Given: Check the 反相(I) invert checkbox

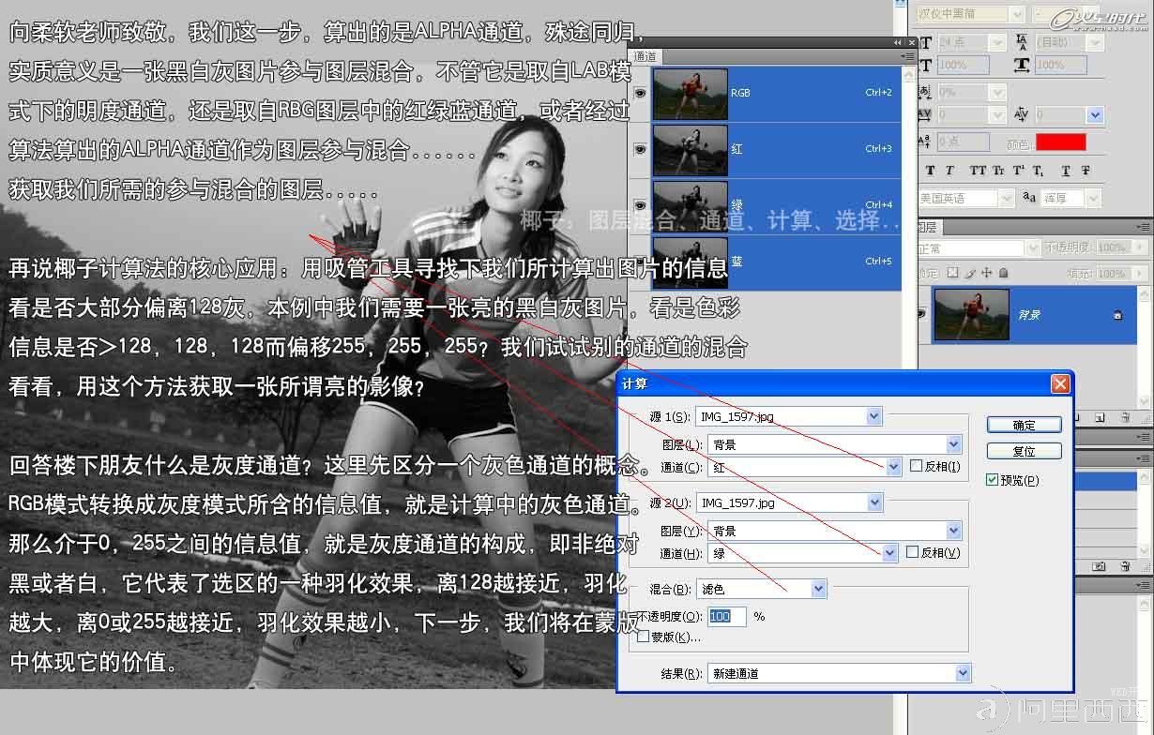Looking at the screenshot, I should (917, 466).
